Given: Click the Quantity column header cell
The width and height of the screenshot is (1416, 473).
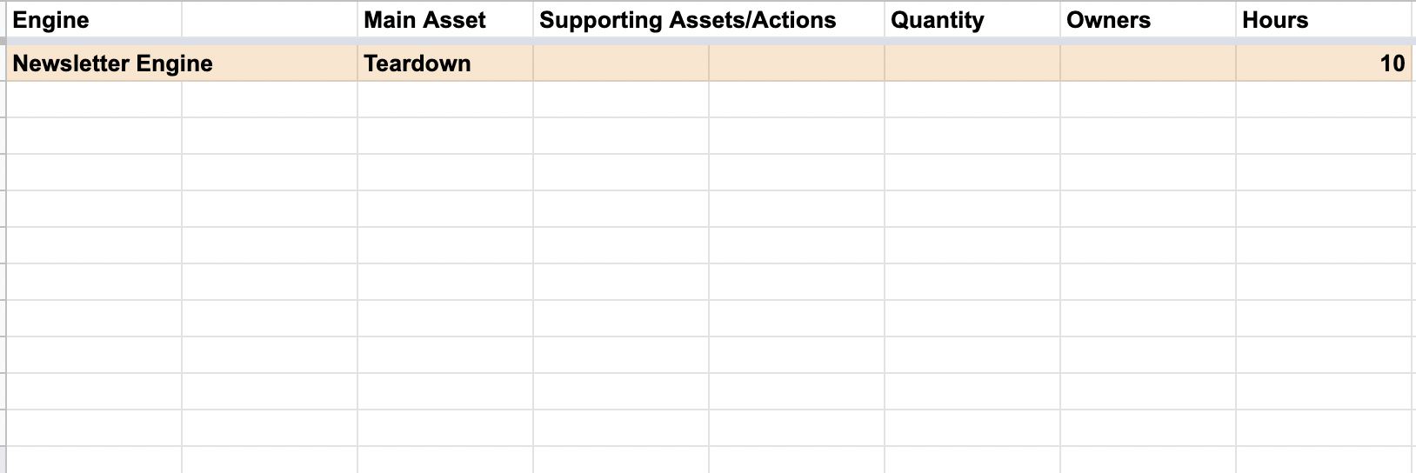Looking at the screenshot, I should click(x=972, y=20).
